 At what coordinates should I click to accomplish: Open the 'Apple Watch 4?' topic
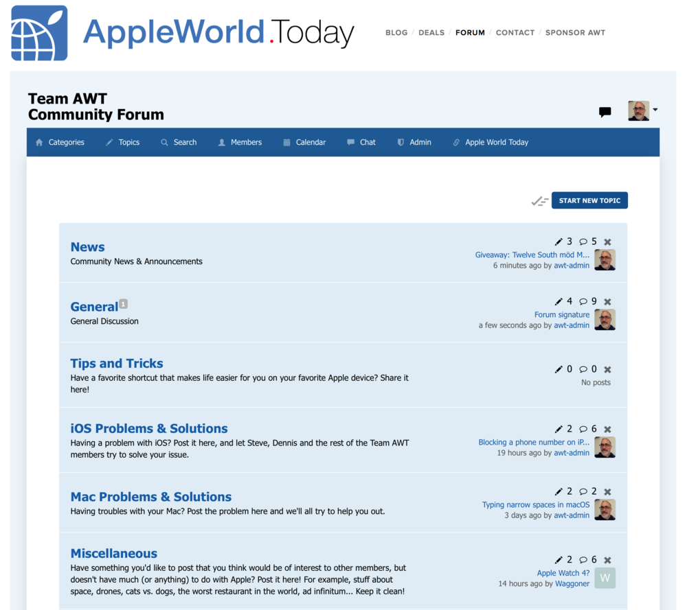(563, 573)
